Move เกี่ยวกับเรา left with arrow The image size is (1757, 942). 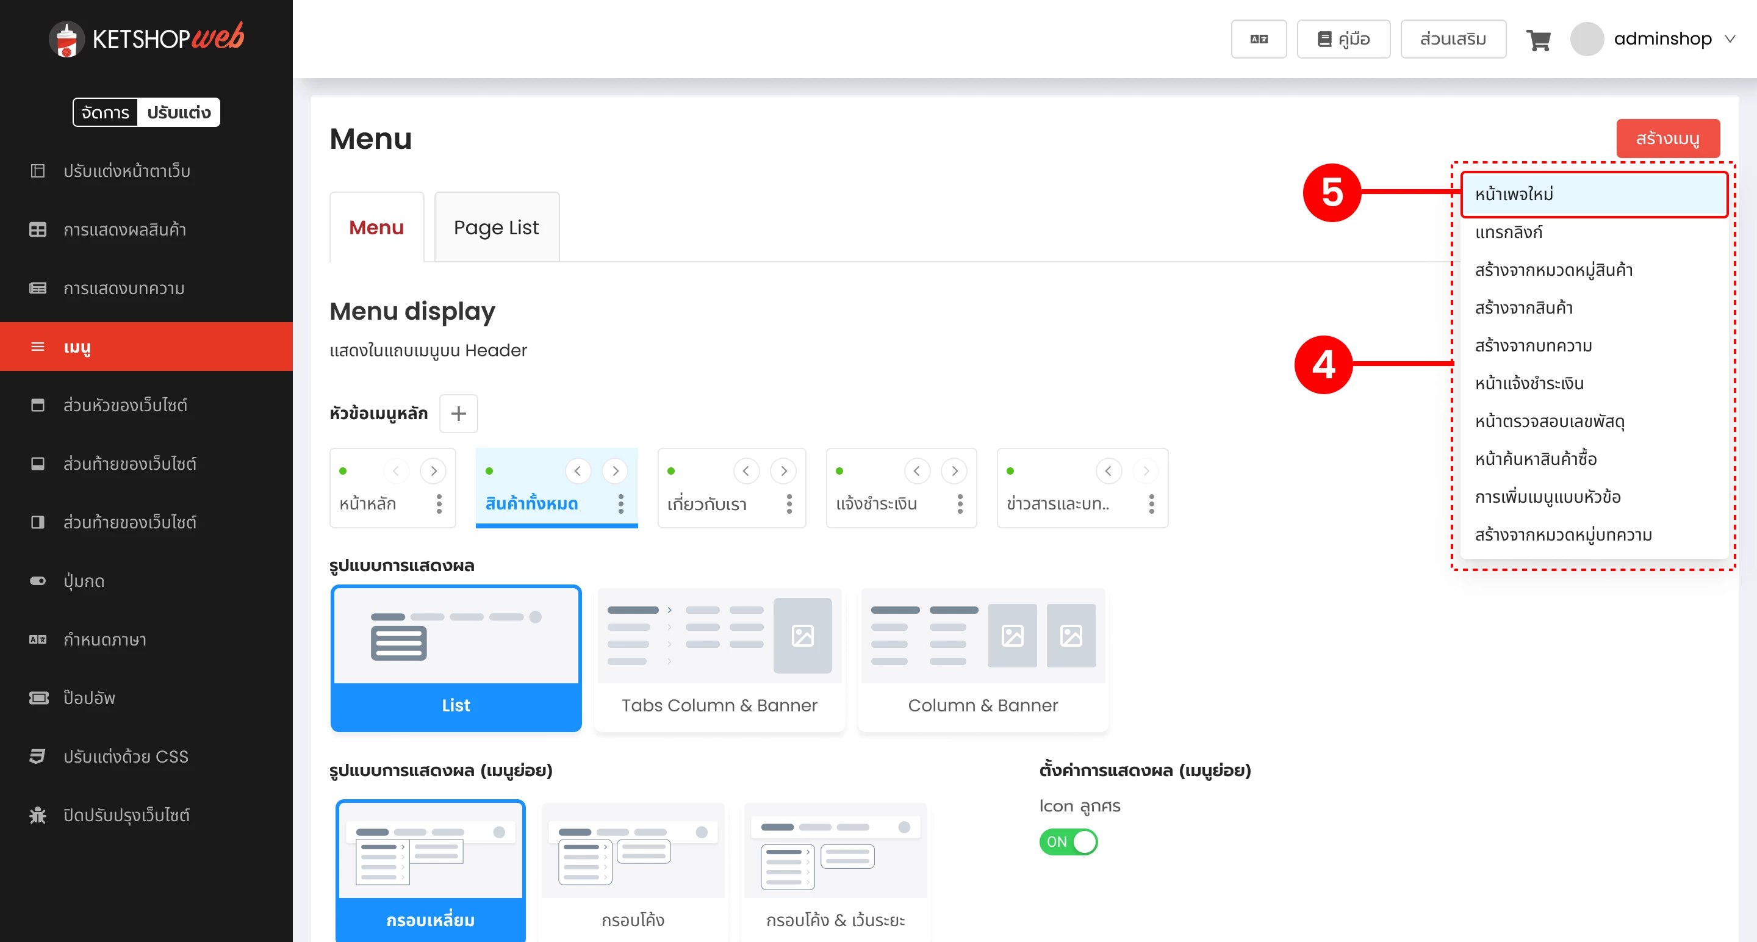[x=746, y=470]
